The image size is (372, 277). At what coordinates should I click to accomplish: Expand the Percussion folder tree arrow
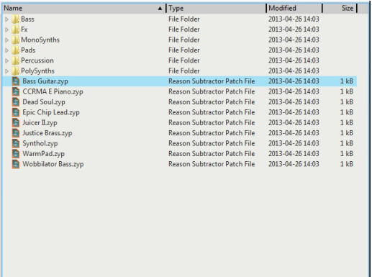pyautogui.click(x=6, y=60)
